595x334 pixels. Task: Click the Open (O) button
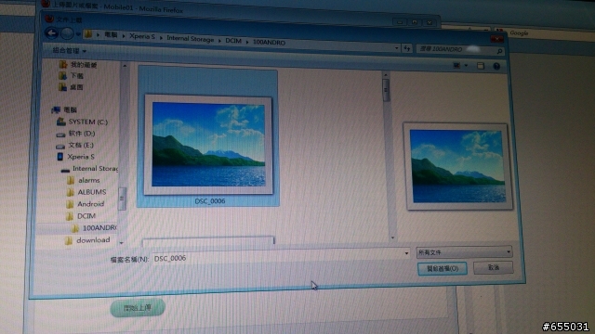(443, 268)
